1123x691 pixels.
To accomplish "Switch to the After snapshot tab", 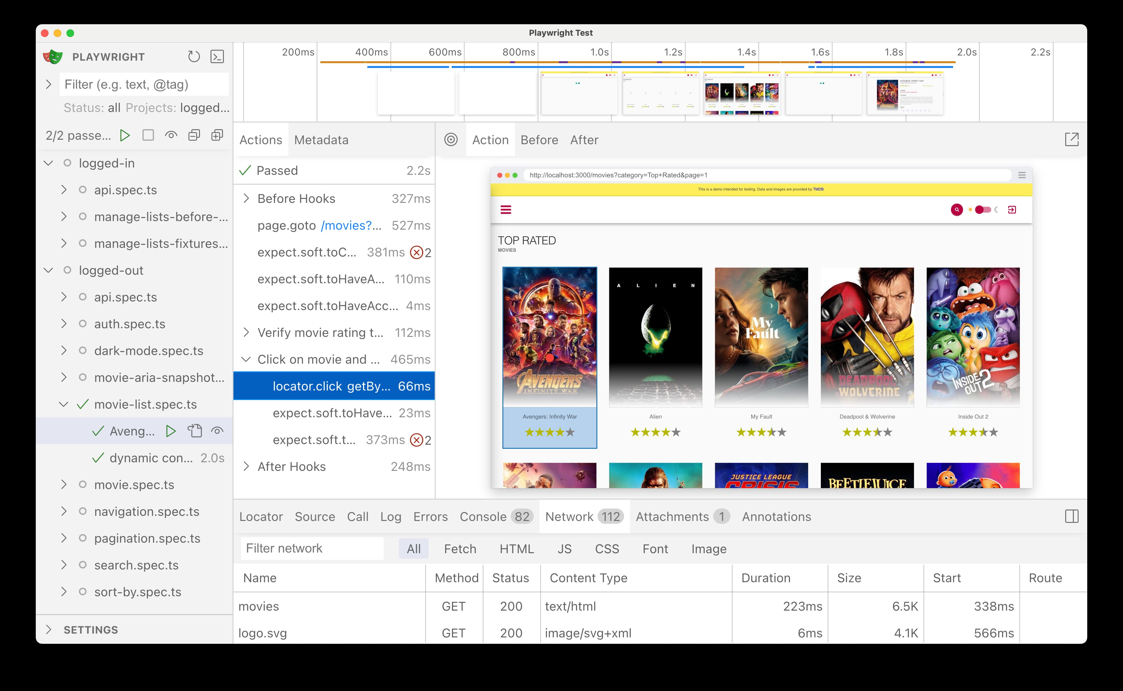I will point(584,140).
